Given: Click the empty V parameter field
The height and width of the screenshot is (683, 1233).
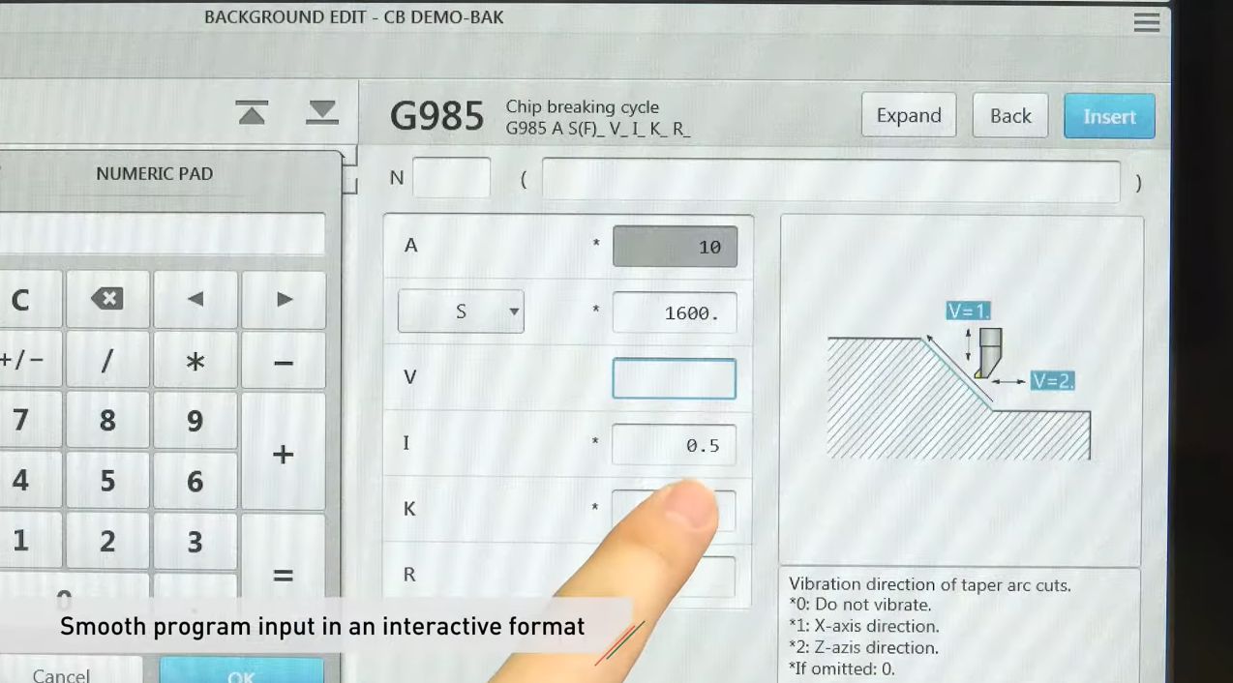Looking at the screenshot, I should (x=674, y=378).
